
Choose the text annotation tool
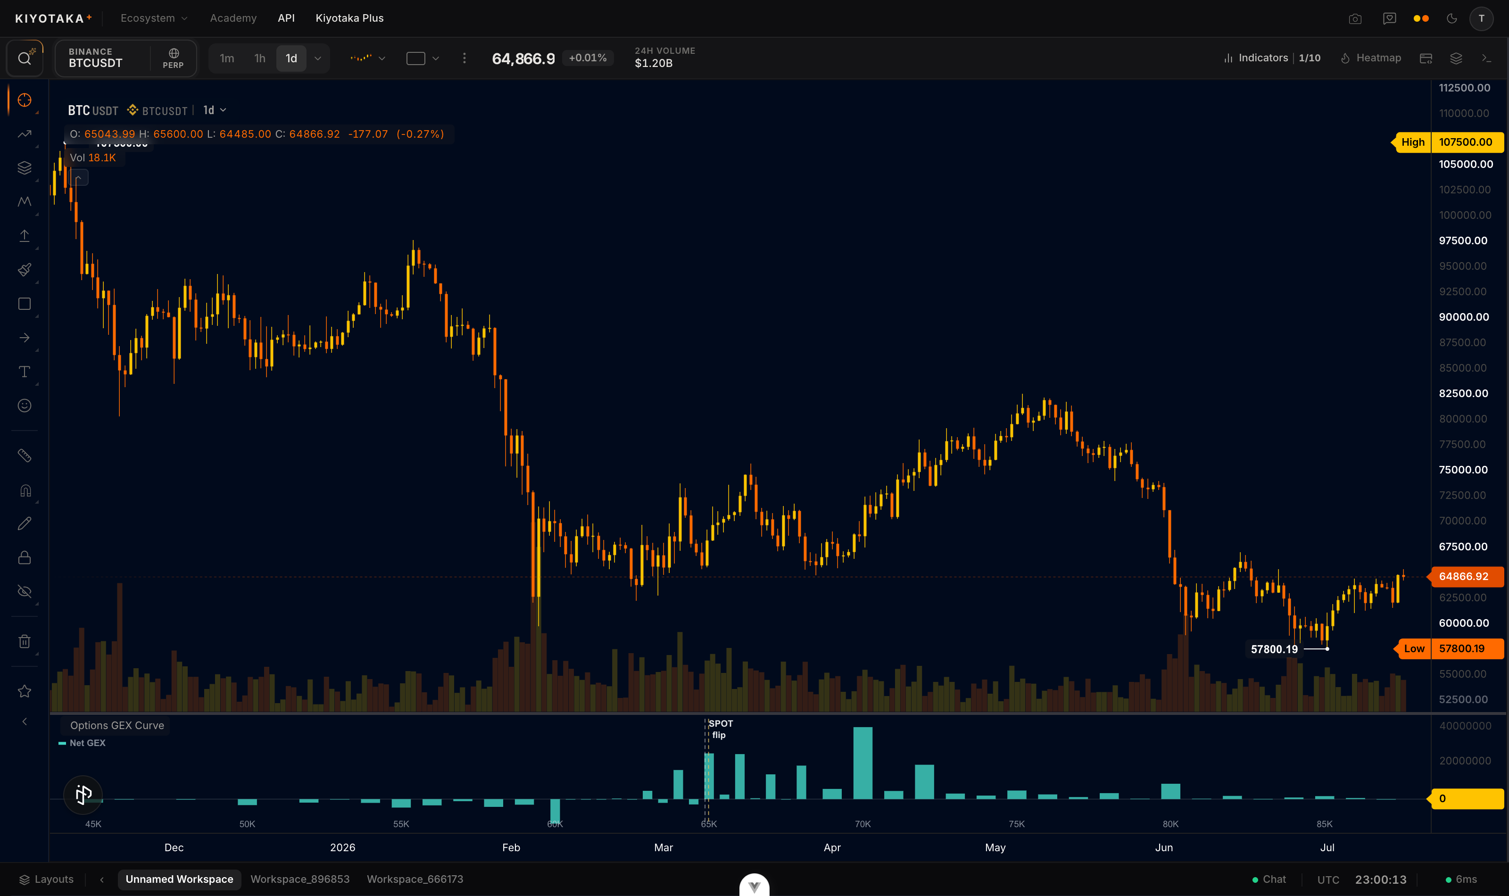coord(24,371)
